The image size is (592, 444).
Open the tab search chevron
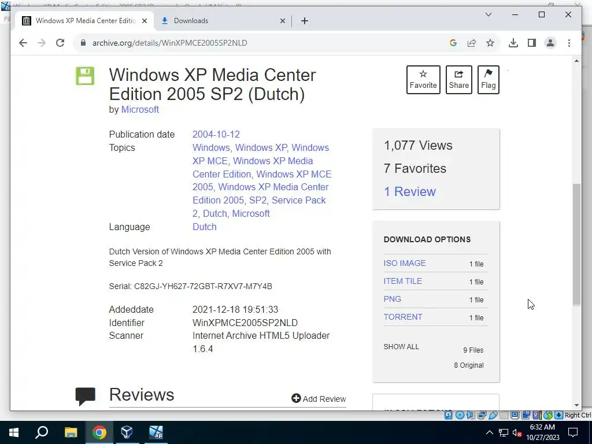488,14
